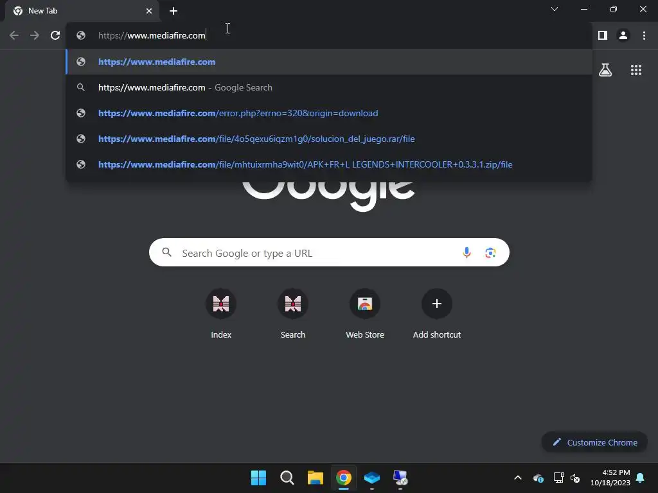The image size is (658, 493).
Task: Open a new tab with the plus button
Action: point(173,11)
